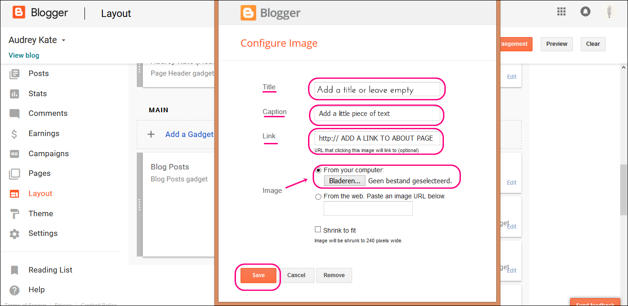
Task: Enable the Shrink to fit checkbox
Action: point(318,230)
